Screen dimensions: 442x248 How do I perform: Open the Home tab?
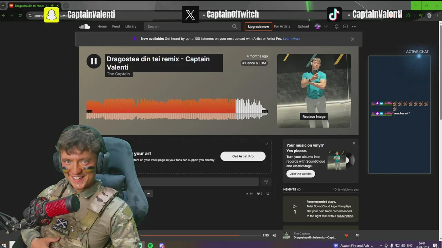102,27
